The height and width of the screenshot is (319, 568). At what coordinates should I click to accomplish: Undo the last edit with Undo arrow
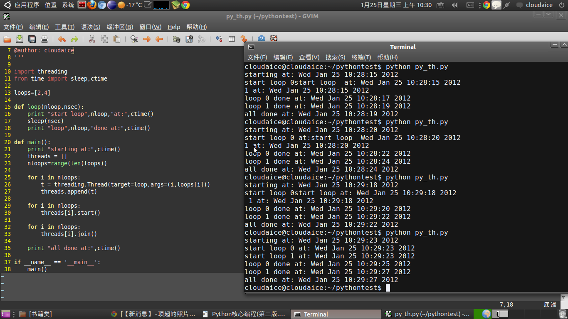[62, 39]
